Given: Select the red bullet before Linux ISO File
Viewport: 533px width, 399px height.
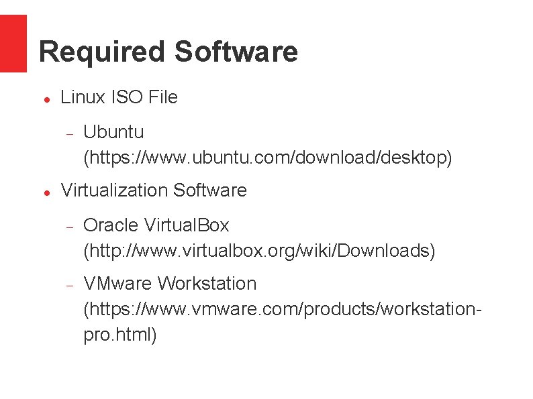Looking at the screenshot, I should [x=47, y=99].
